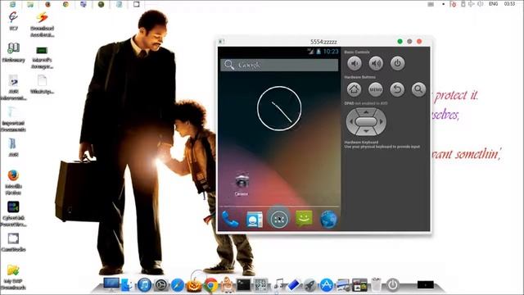Open the Phone dialer in Android dock
This screenshot has height=295, width=524.
(230, 219)
